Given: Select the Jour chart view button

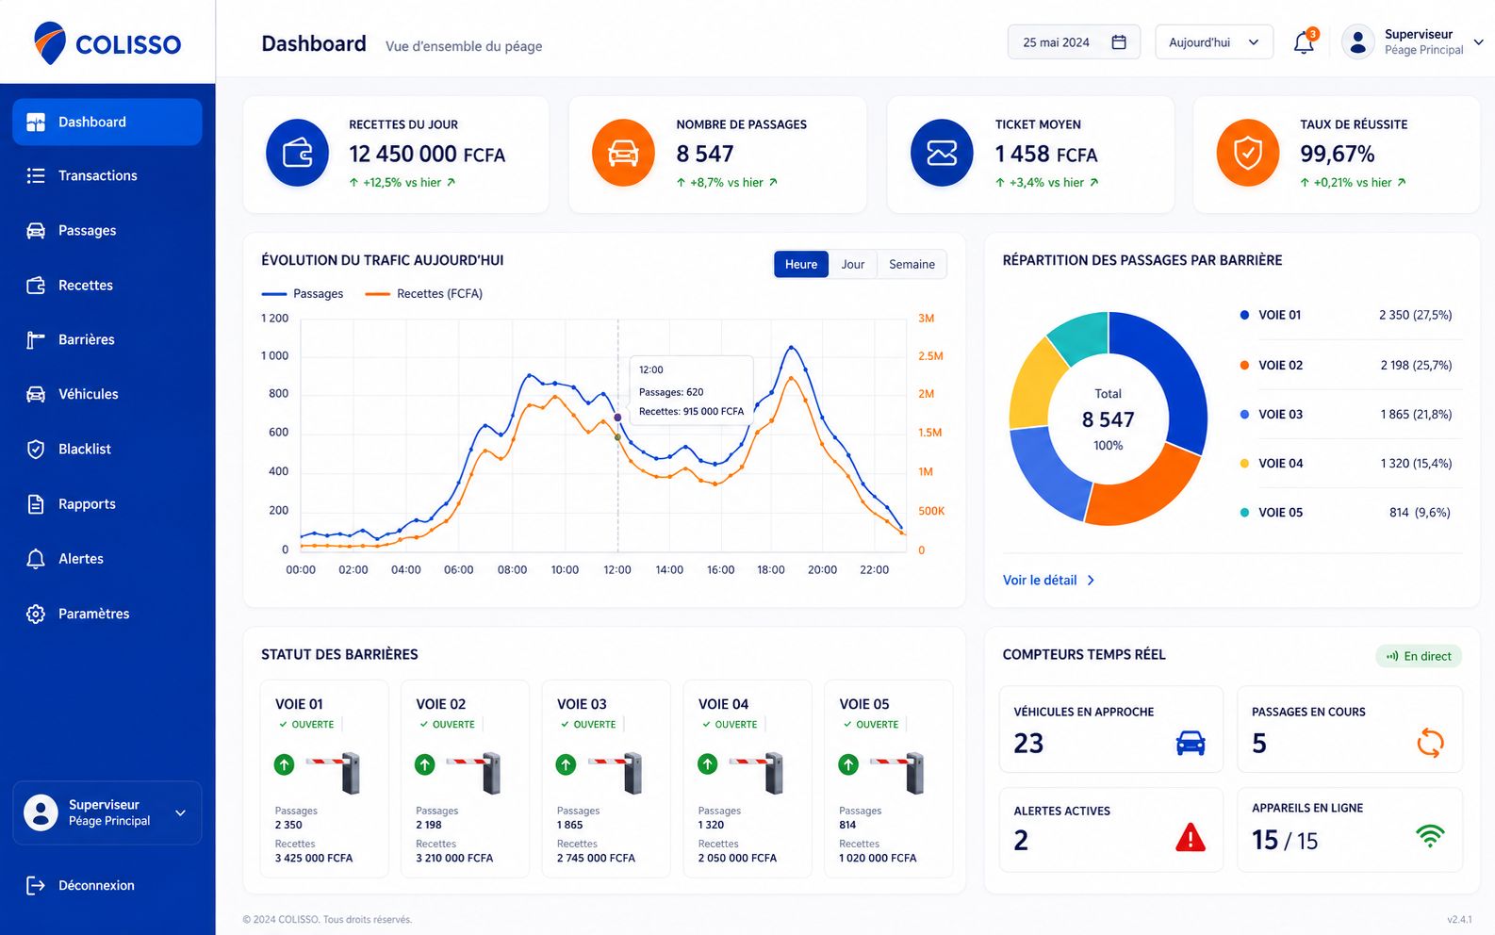Looking at the screenshot, I should 853,265.
